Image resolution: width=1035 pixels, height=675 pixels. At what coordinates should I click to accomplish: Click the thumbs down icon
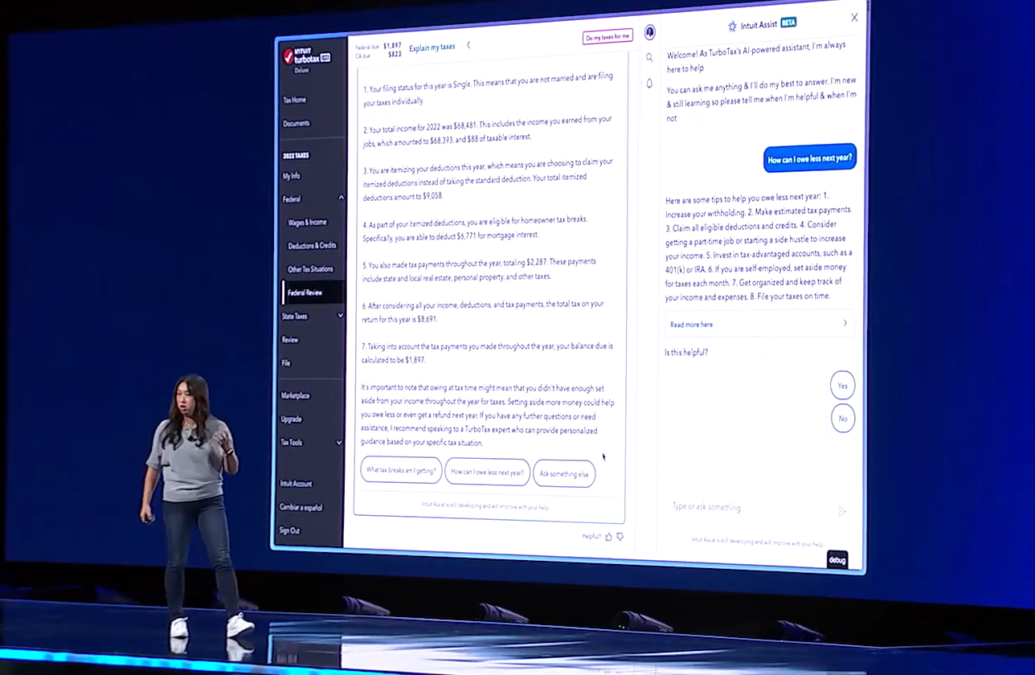pos(620,536)
